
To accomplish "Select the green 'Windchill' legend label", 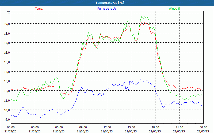I will [174, 9].
